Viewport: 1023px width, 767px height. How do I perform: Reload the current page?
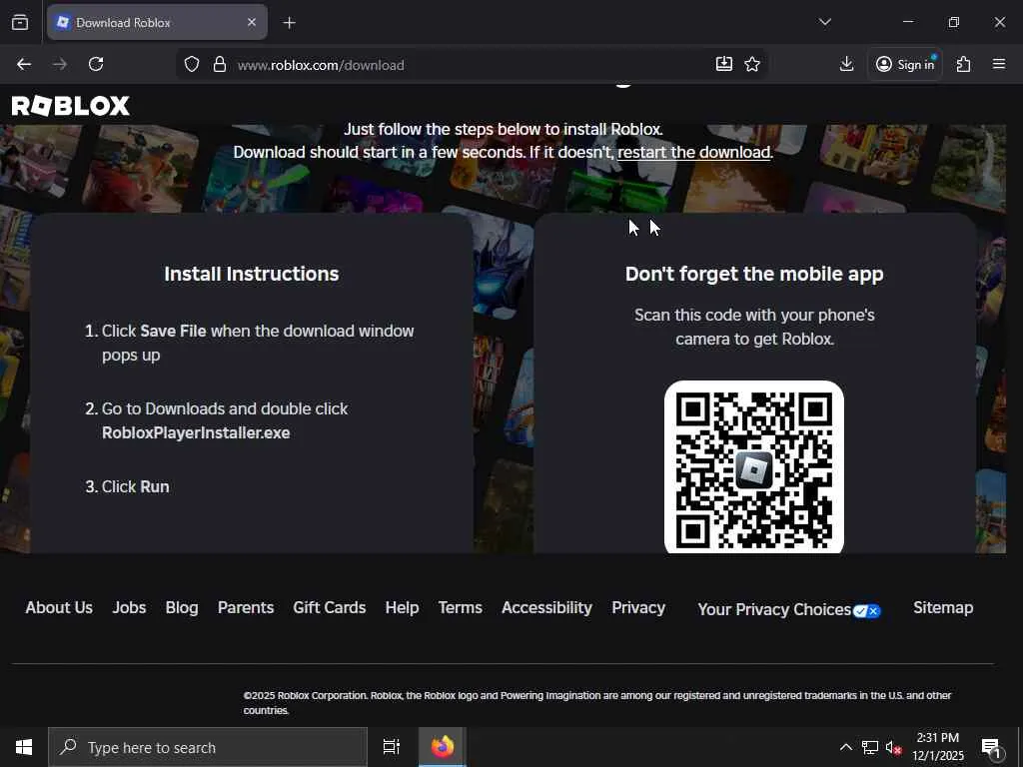click(x=96, y=64)
